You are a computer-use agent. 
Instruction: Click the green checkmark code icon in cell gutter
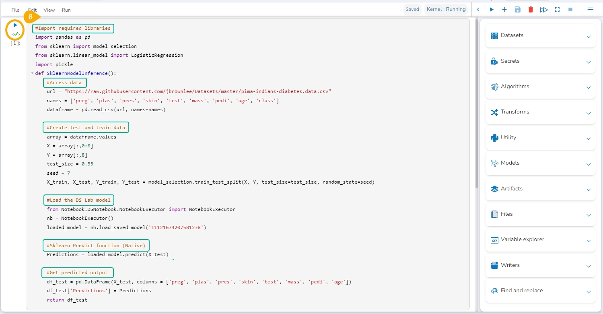coord(16,34)
